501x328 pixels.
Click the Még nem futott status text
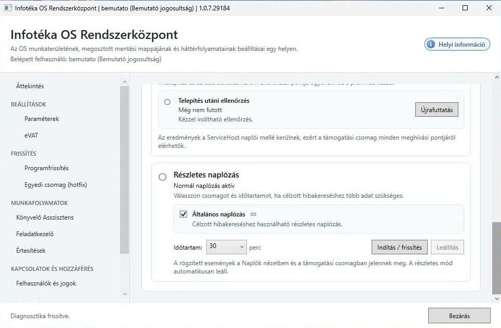[200, 110]
